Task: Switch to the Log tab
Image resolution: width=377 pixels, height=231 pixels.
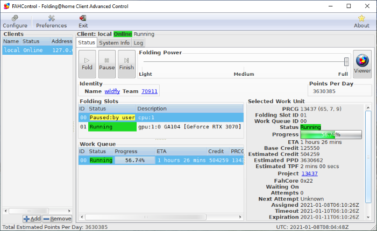Action: 138,43
